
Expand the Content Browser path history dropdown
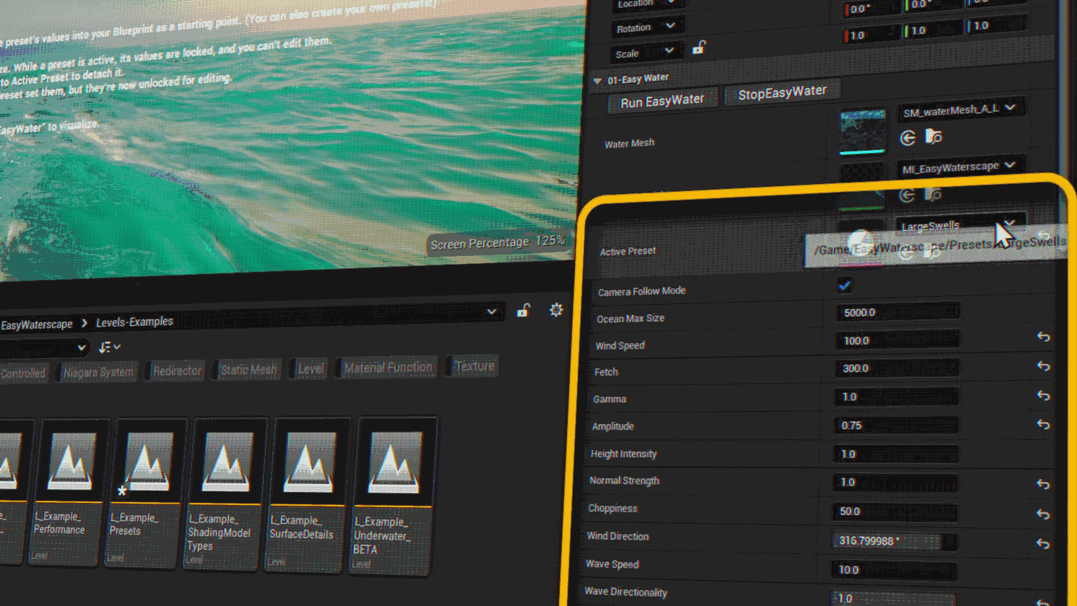pos(492,312)
